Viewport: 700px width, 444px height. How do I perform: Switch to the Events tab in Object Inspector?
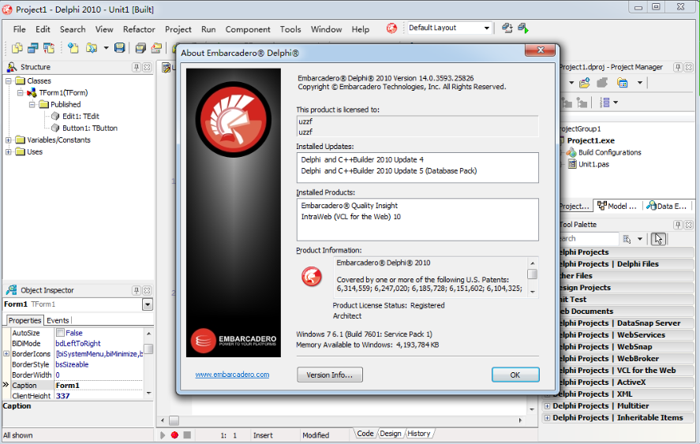[58, 320]
